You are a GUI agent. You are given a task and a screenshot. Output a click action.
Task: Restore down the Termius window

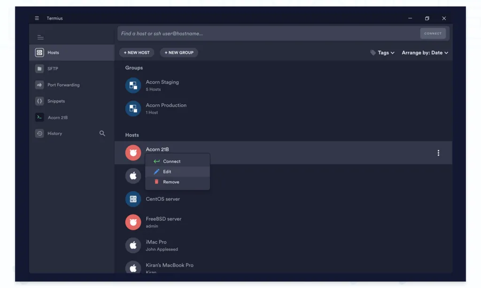tap(427, 18)
